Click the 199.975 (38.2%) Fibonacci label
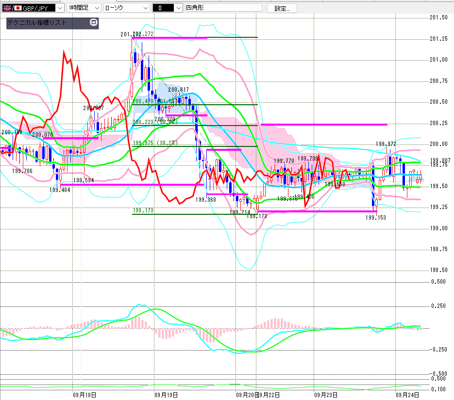This screenshot has width=454, height=400. pyautogui.click(x=155, y=144)
